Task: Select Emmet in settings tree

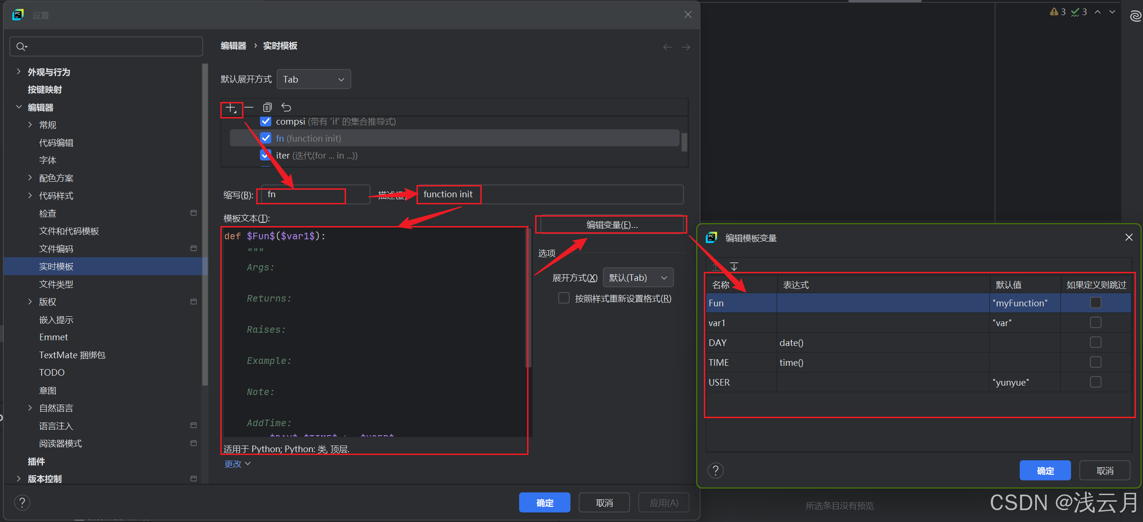Action: point(53,337)
